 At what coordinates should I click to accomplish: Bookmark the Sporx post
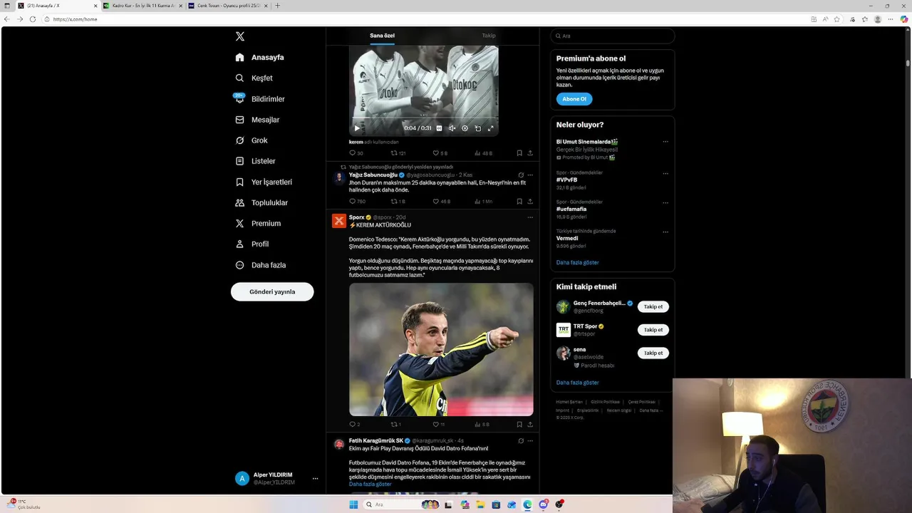point(519,425)
